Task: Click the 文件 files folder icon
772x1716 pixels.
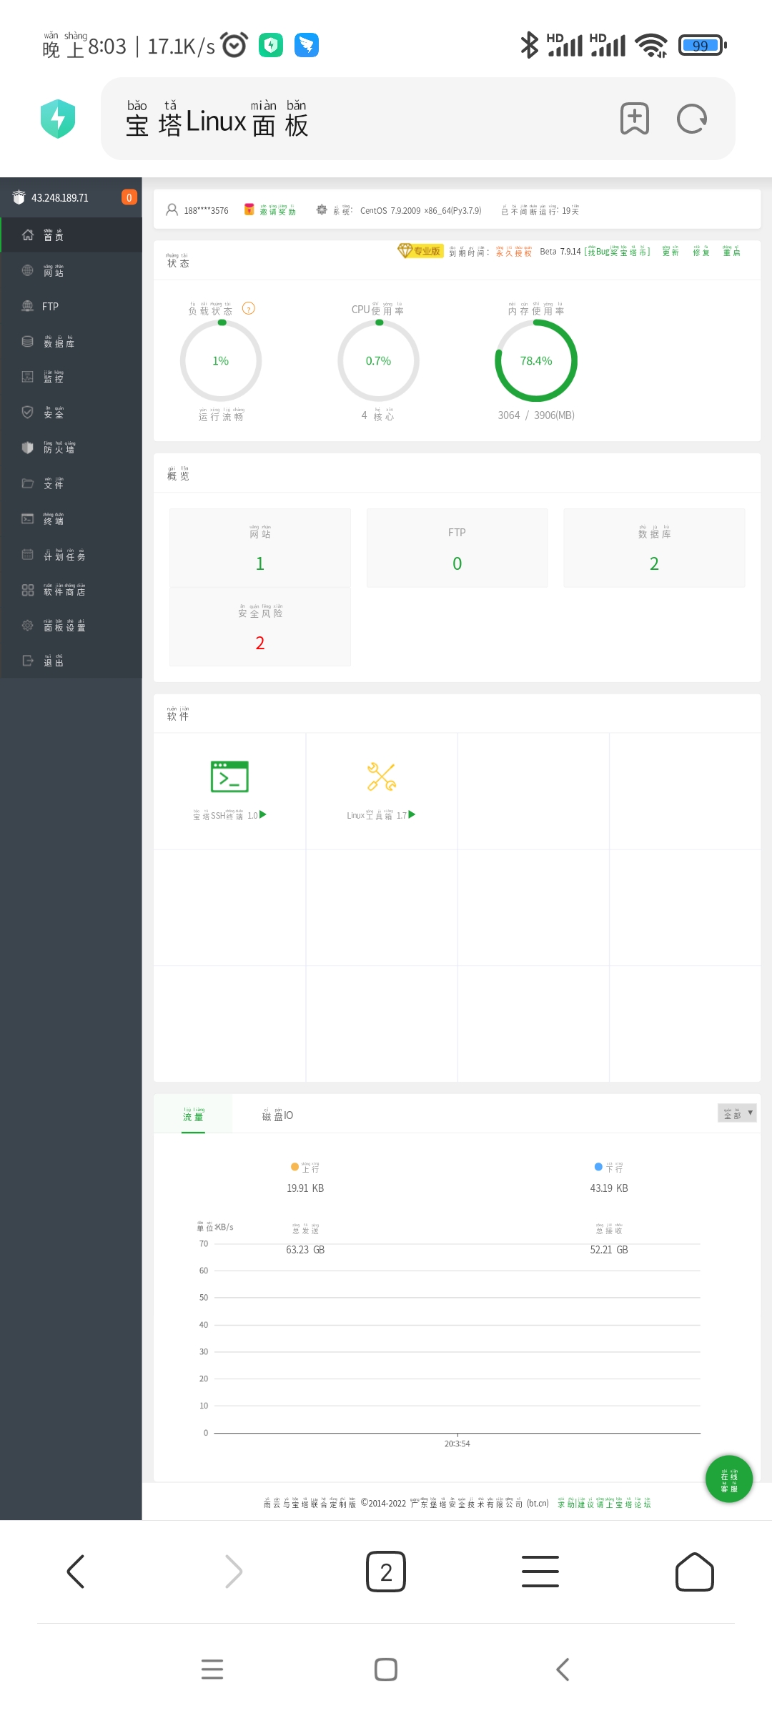Action: coord(27,483)
